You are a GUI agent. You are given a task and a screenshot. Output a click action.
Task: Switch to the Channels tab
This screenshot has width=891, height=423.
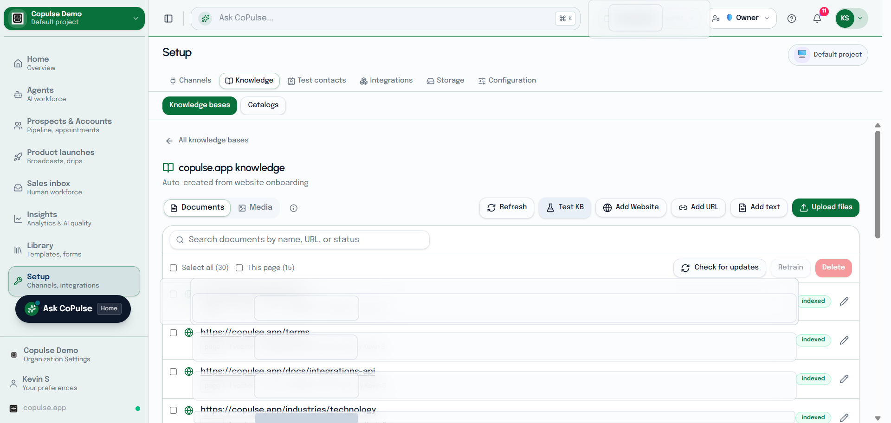pos(190,80)
